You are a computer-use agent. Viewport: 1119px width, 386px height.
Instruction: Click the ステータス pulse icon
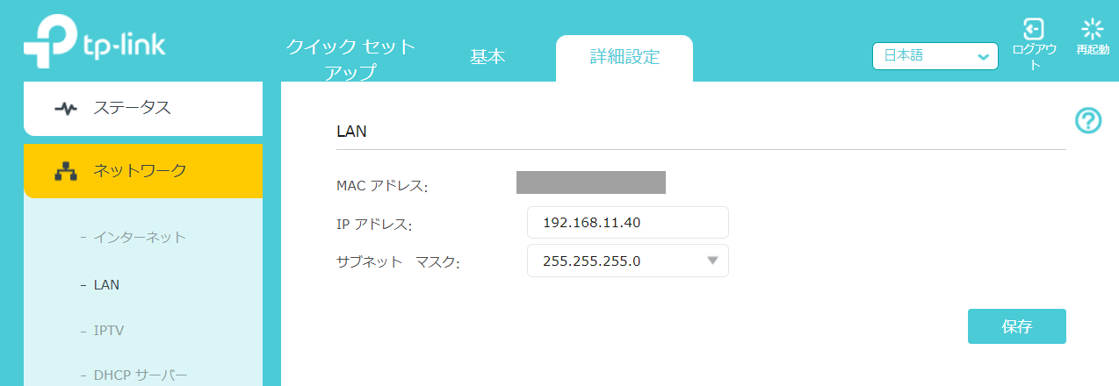point(66,109)
